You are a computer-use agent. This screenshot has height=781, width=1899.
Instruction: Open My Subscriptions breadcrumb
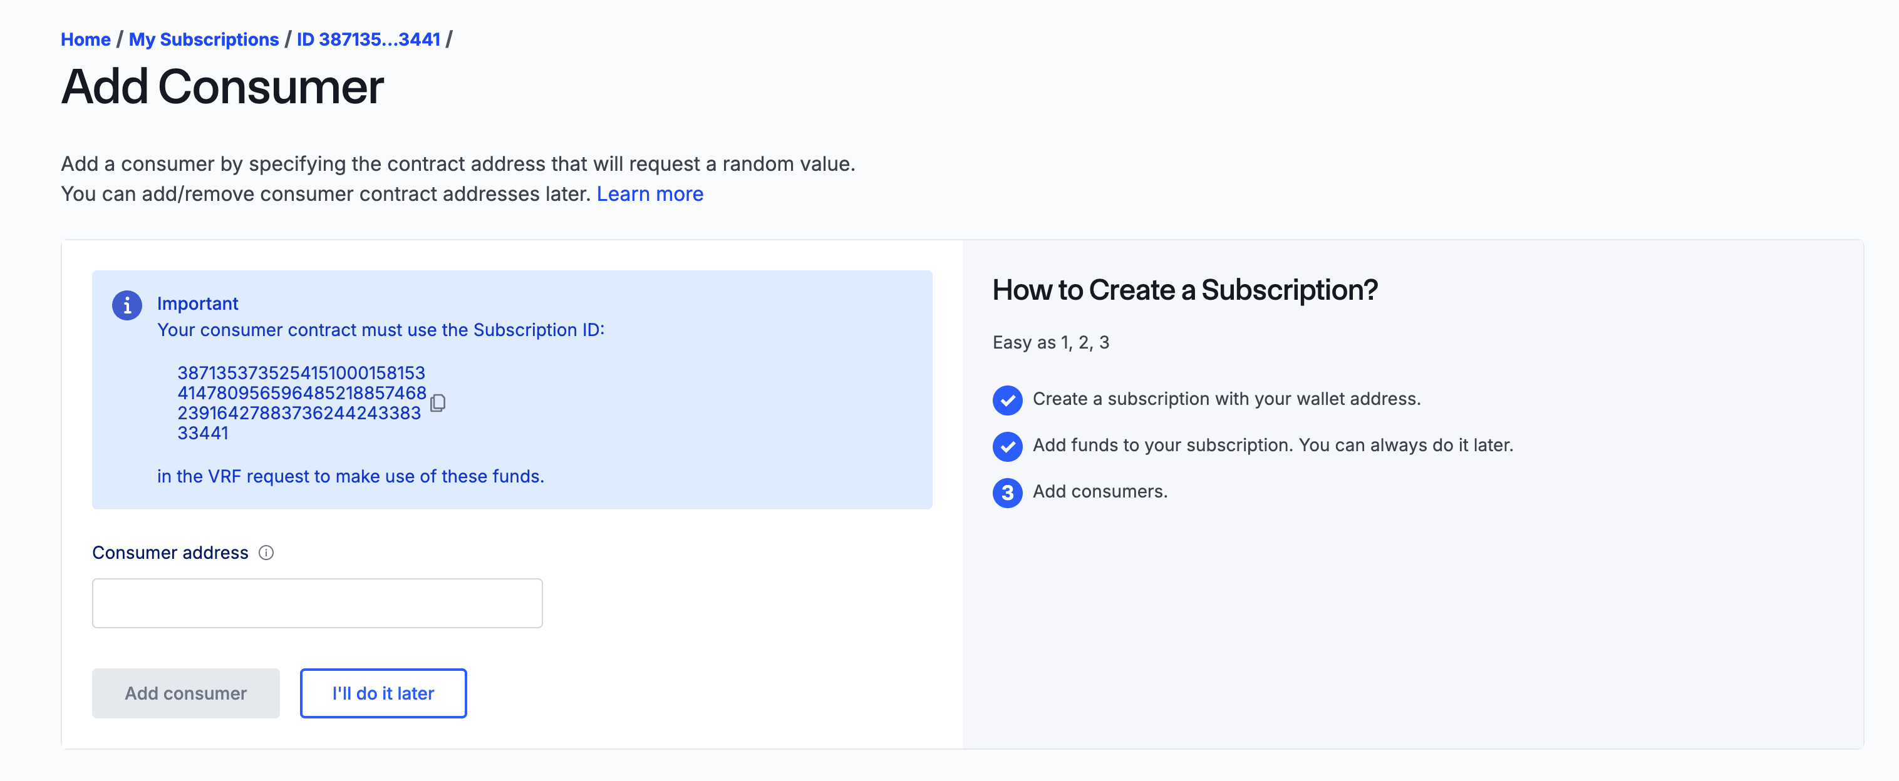point(204,39)
